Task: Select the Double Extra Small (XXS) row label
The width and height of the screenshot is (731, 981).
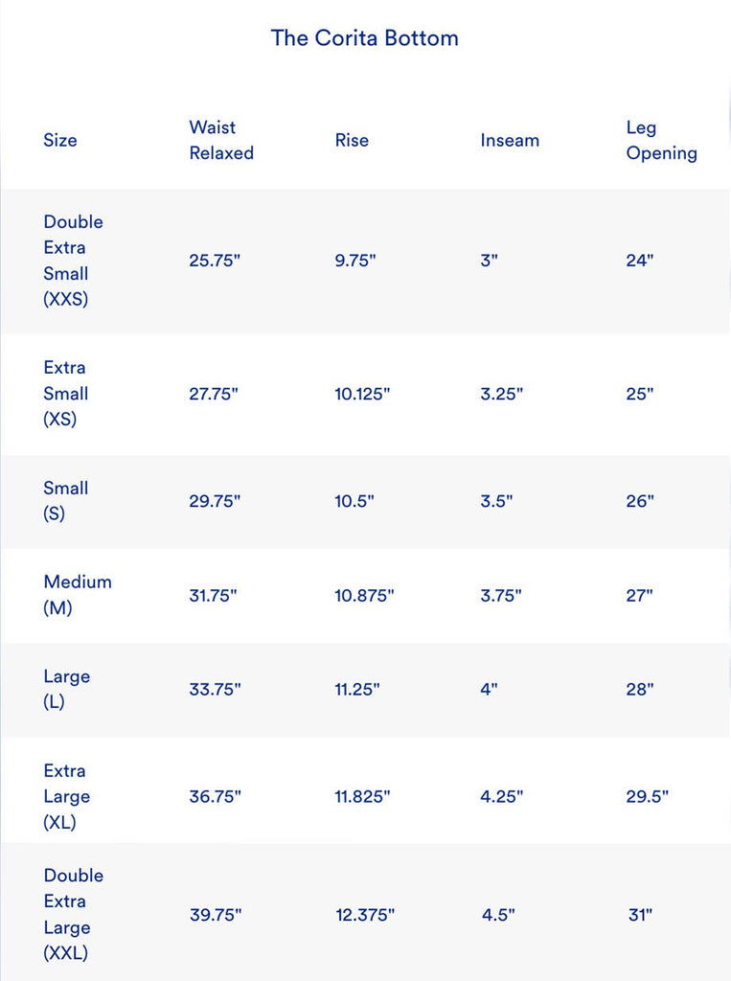Action: (x=73, y=261)
